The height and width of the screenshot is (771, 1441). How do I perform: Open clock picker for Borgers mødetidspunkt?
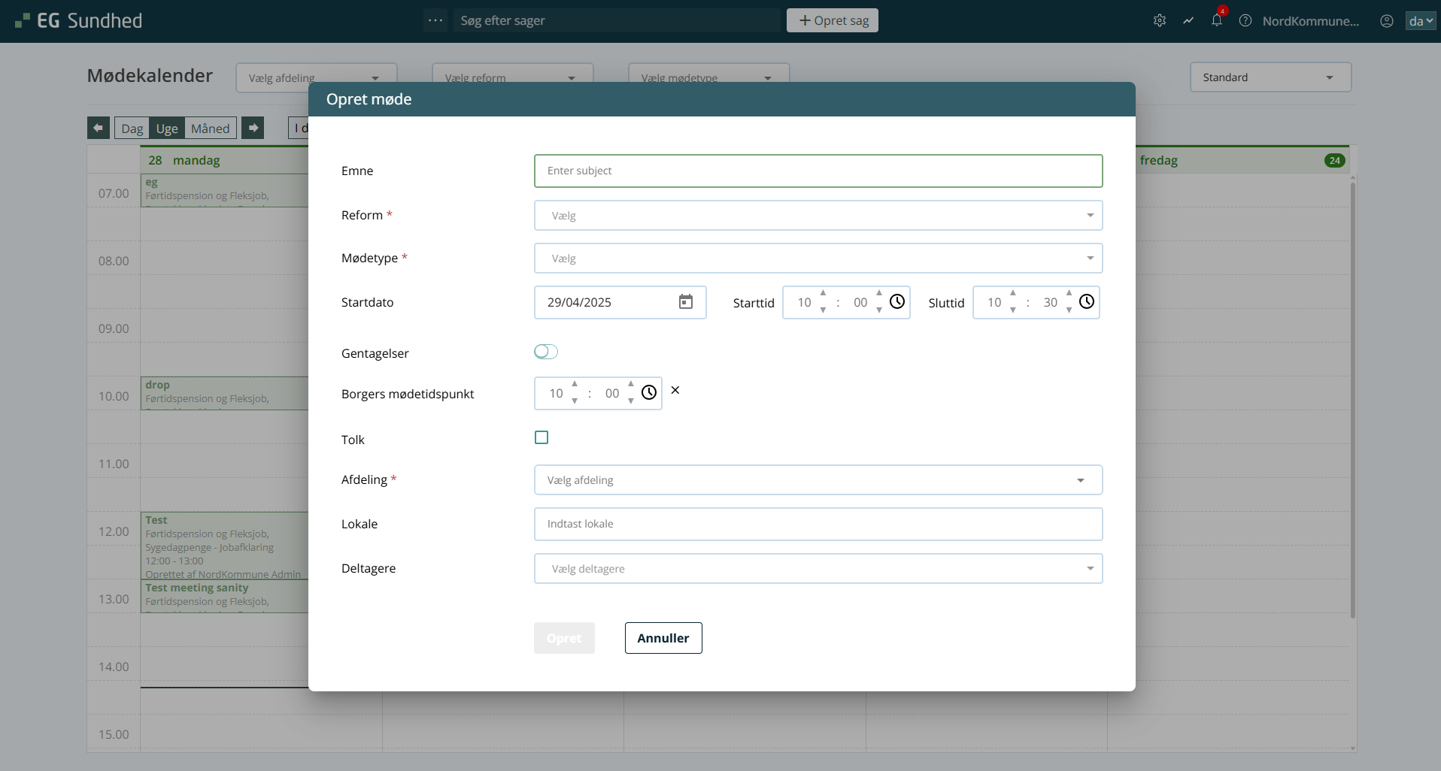point(648,393)
